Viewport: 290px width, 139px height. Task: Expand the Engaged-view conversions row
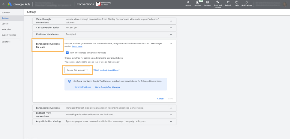171,115
